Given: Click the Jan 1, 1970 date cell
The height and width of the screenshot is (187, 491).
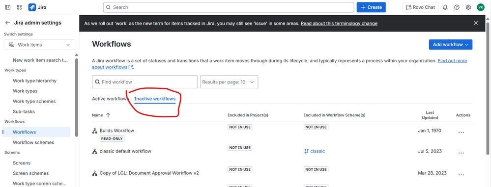Looking at the screenshot, I should (430, 131).
